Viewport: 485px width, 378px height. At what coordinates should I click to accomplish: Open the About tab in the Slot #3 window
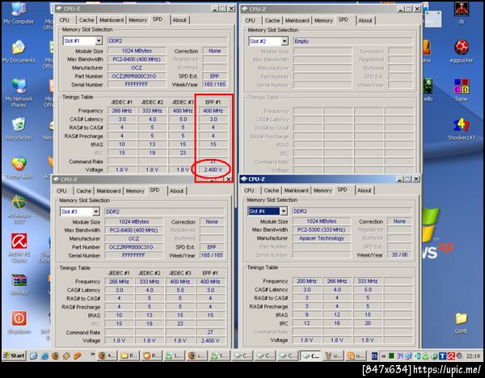[x=176, y=191]
